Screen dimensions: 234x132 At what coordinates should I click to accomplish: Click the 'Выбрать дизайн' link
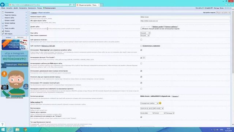click(158, 27)
